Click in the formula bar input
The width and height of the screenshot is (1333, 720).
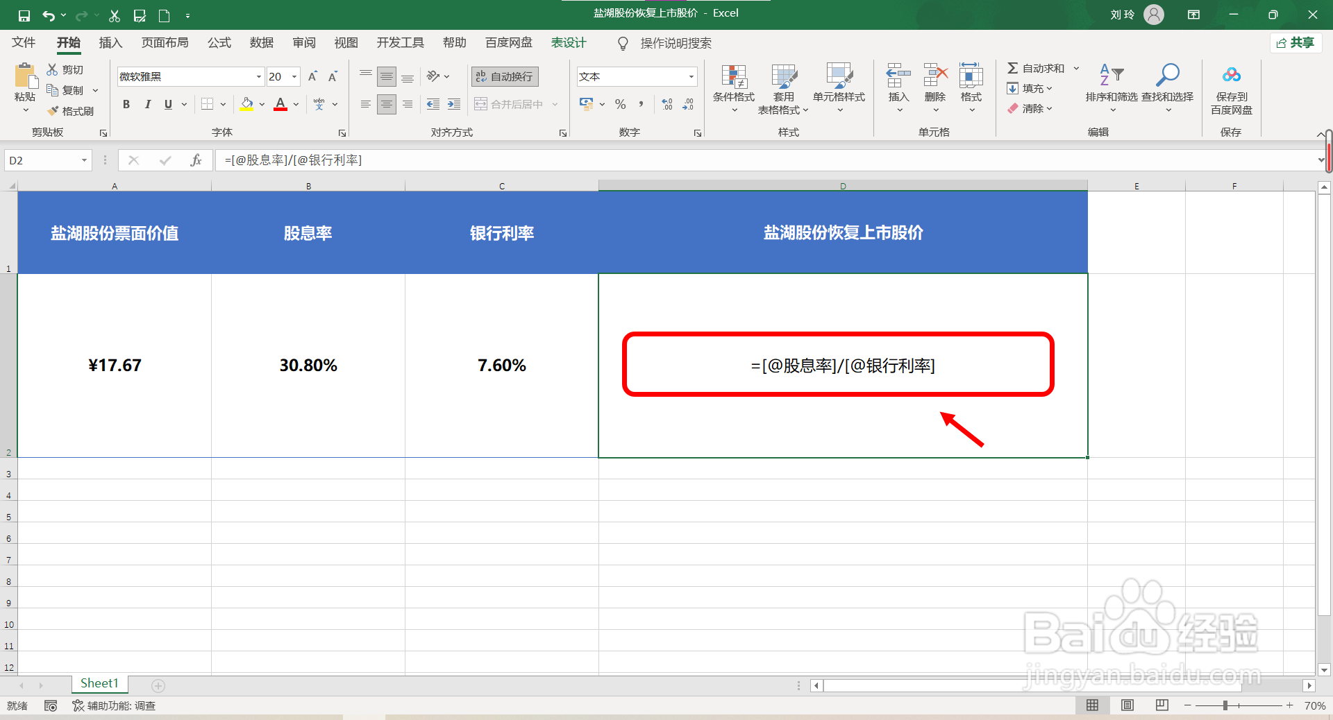pos(764,160)
